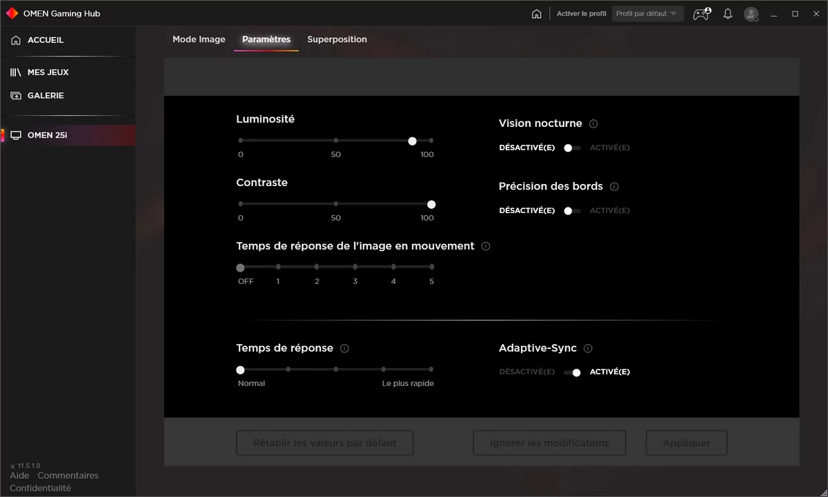
Task: Click Activer le profil label
Action: click(581, 14)
